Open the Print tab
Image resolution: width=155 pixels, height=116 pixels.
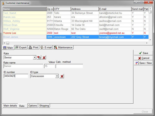pyautogui.click(x=33, y=48)
